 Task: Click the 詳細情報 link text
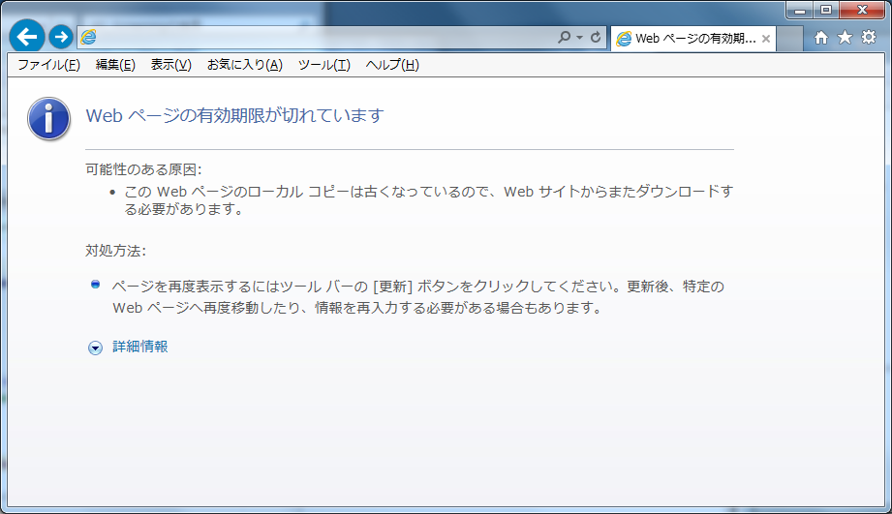point(140,347)
